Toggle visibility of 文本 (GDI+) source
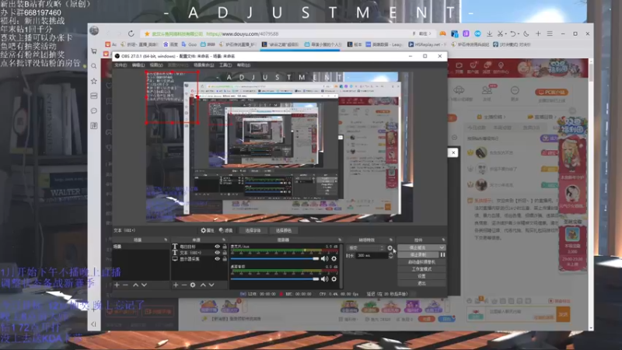Image resolution: width=622 pixels, height=350 pixels. point(218,252)
